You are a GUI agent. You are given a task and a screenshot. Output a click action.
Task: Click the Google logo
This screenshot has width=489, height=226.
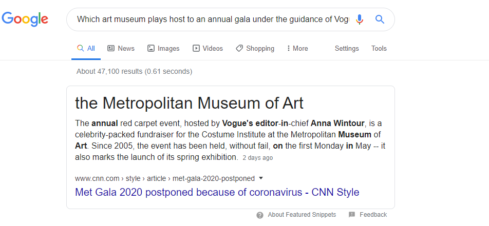click(x=25, y=19)
